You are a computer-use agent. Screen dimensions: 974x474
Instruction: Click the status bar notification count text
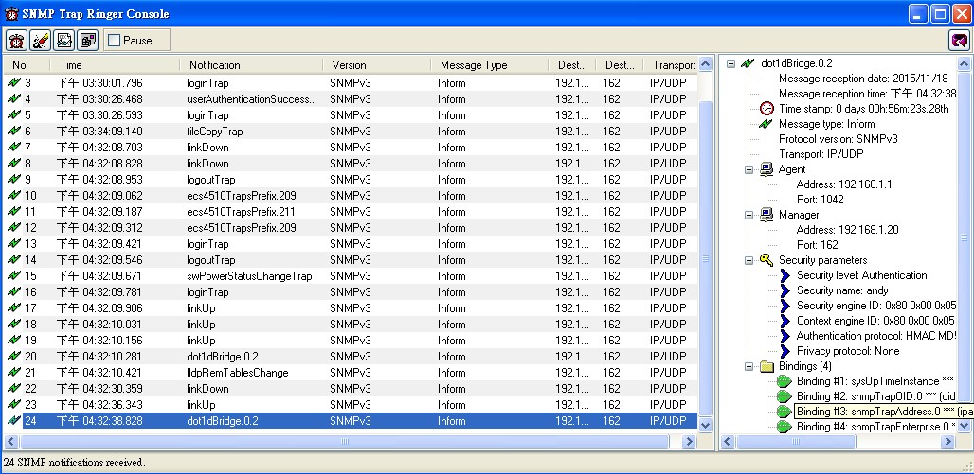74,463
